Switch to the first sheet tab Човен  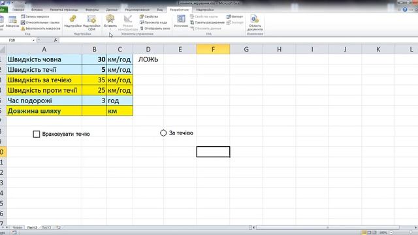pyautogui.click(x=18, y=228)
